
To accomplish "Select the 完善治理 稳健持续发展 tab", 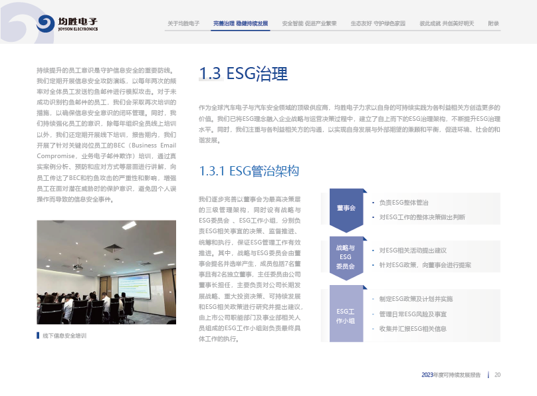I will click(x=241, y=23).
